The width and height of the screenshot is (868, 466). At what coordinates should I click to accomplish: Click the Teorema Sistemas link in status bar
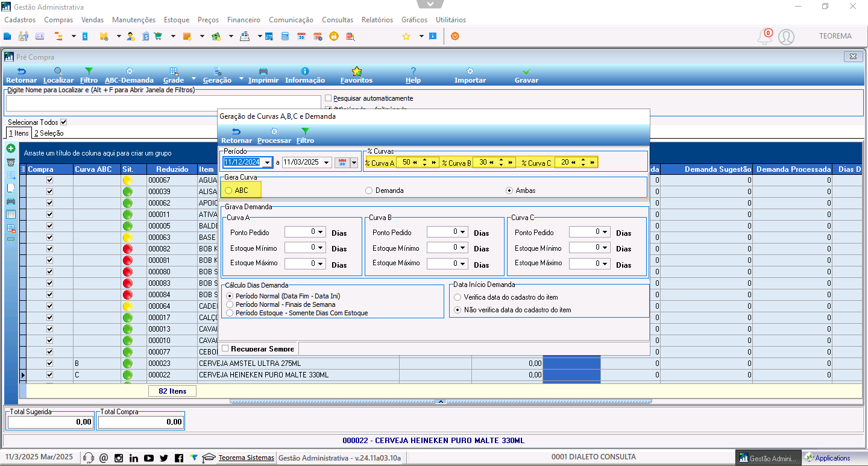coord(246,458)
